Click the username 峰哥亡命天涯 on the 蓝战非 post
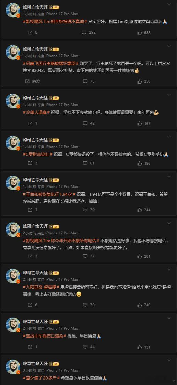The image size is (177, 385). 35,322
